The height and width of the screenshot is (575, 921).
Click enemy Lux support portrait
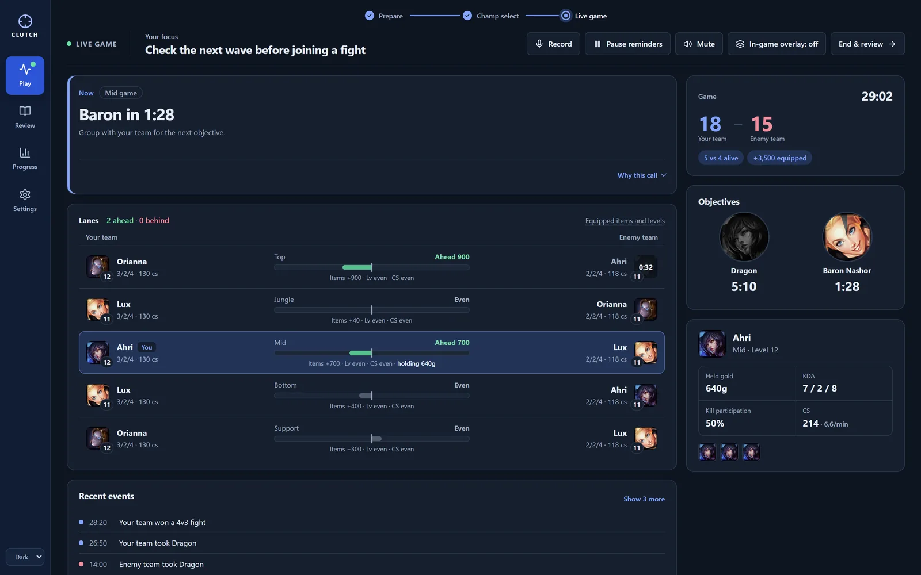(x=645, y=438)
